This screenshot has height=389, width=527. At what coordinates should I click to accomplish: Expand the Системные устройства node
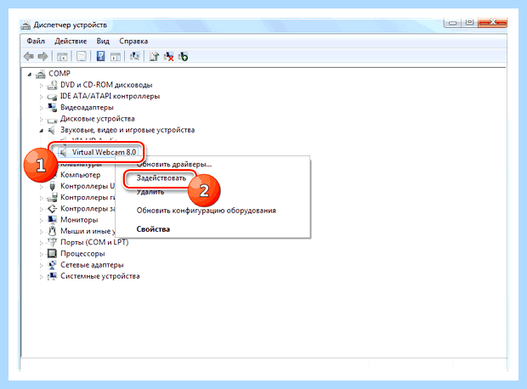(42, 277)
